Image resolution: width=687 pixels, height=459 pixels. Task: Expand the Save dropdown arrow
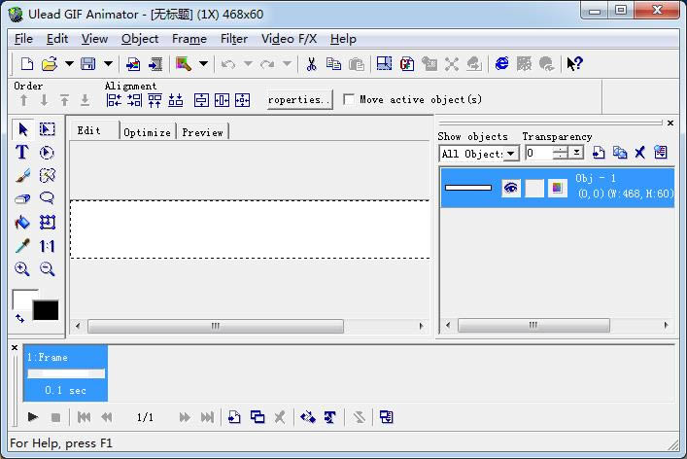coord(108,64)
